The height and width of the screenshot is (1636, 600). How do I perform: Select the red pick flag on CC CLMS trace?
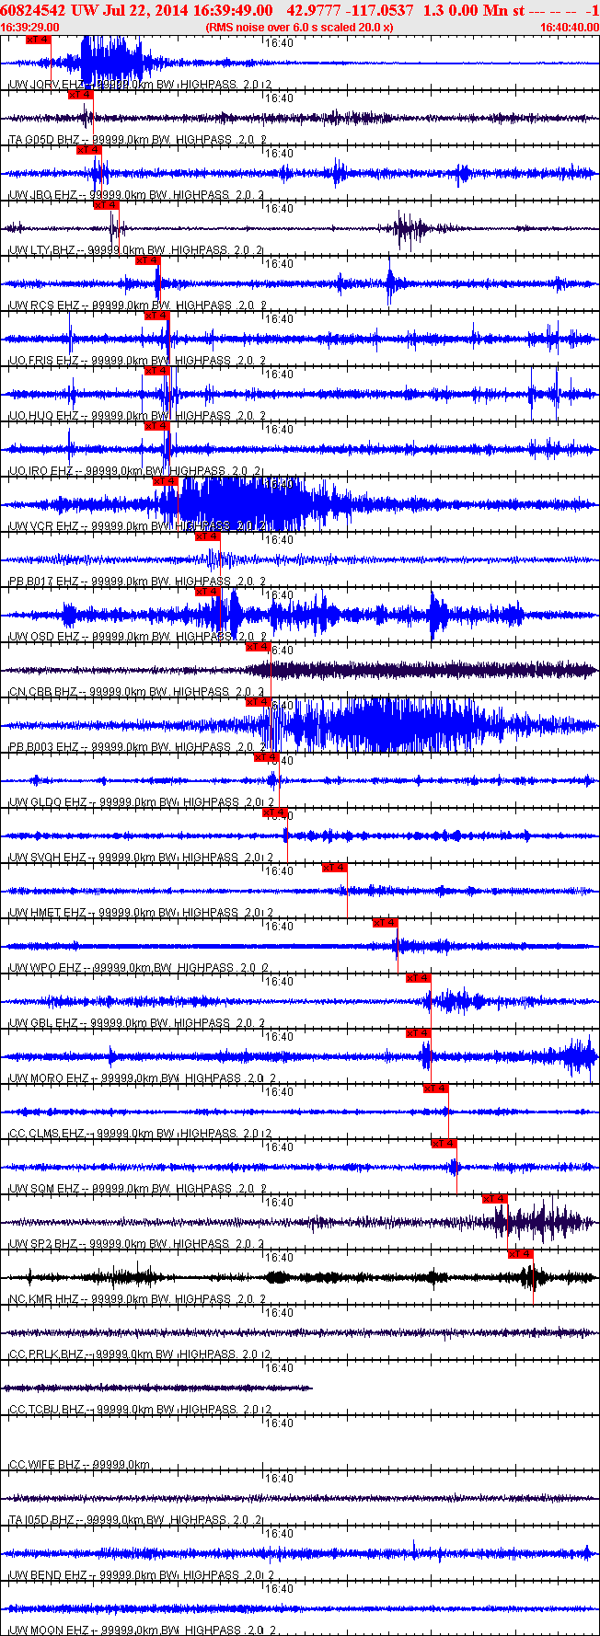coord(435,1089)
